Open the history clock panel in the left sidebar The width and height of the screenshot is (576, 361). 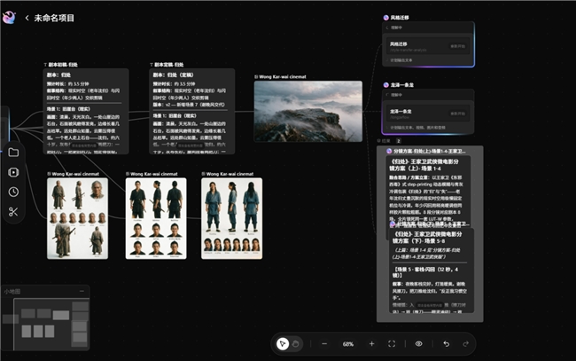[13, 192]
